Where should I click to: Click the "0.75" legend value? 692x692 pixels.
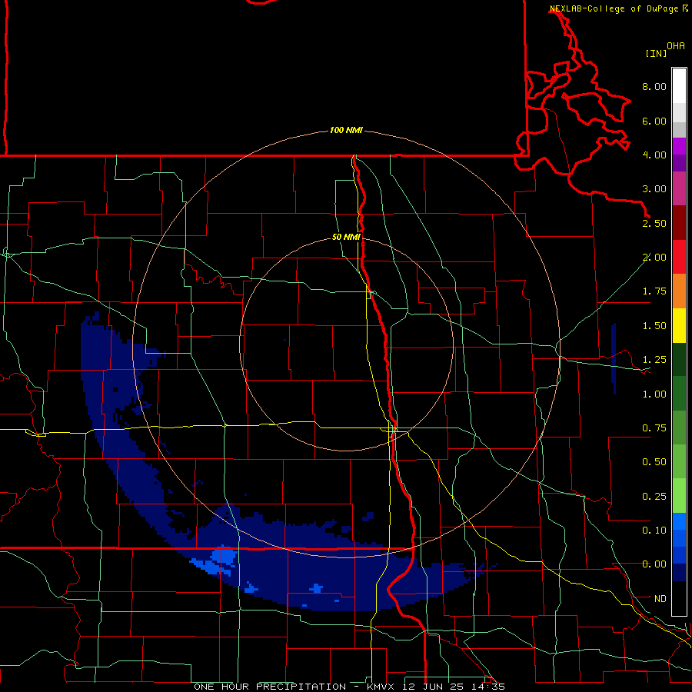point(654,428)
